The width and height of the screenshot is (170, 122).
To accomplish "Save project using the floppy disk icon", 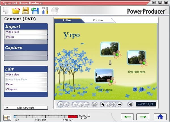I will tap(25, 11).
